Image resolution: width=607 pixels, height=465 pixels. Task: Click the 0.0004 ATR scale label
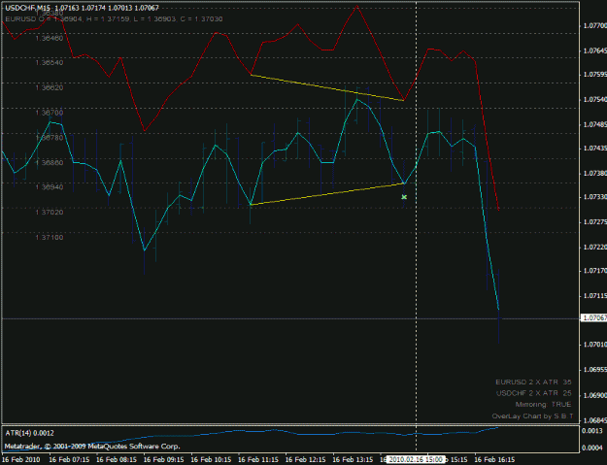pos(592,448)
